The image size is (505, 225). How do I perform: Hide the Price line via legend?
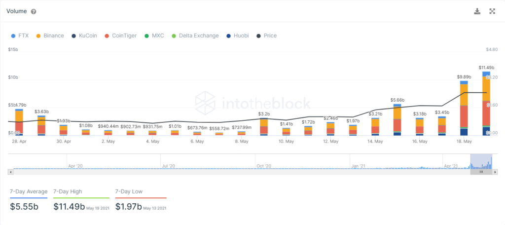click(x=267, y=36)
